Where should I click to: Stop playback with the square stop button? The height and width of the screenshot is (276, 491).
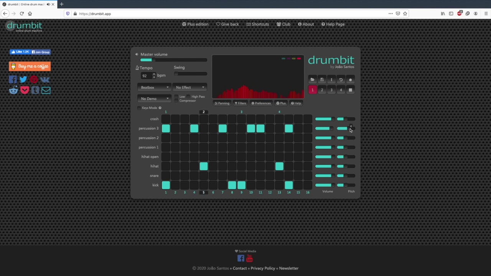point(350,90)
